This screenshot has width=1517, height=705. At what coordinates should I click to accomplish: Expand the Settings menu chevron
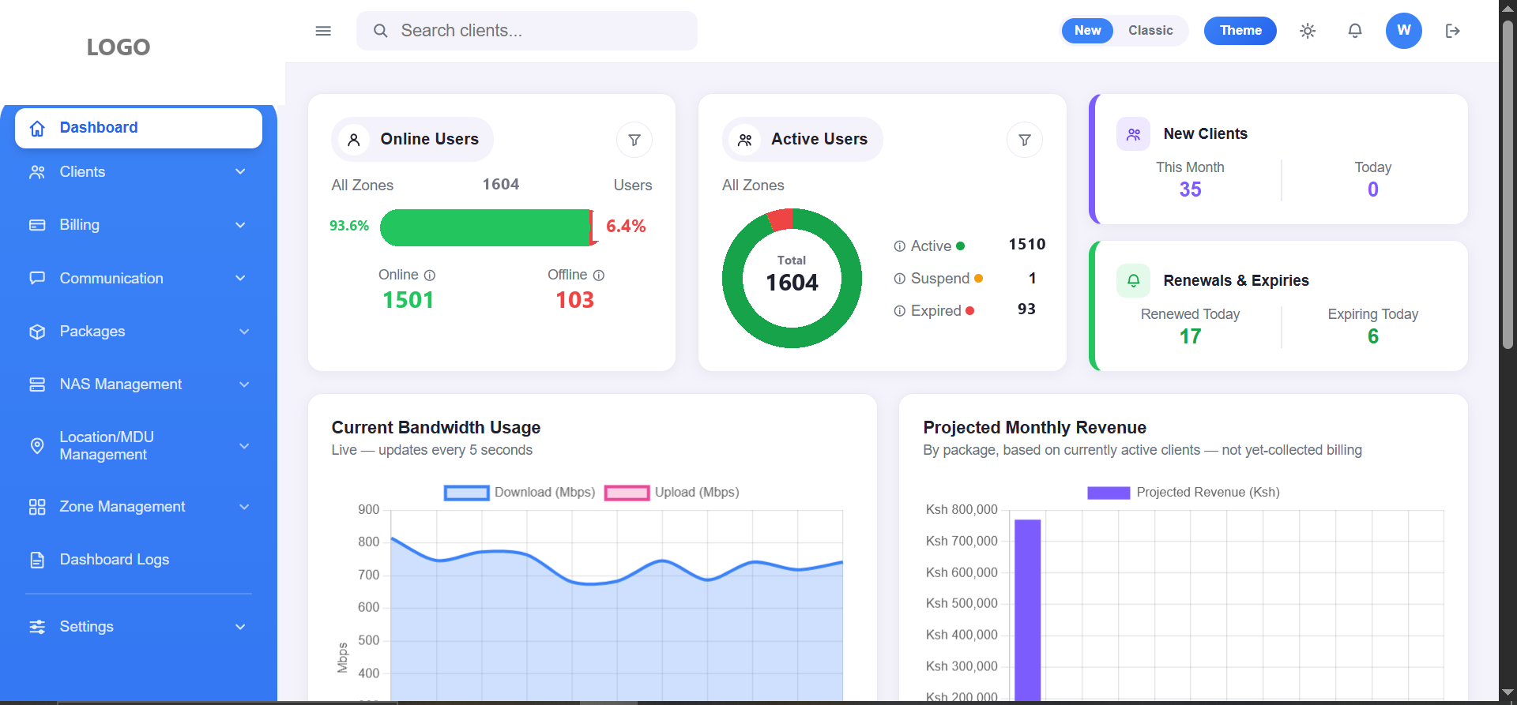point(240,627)
